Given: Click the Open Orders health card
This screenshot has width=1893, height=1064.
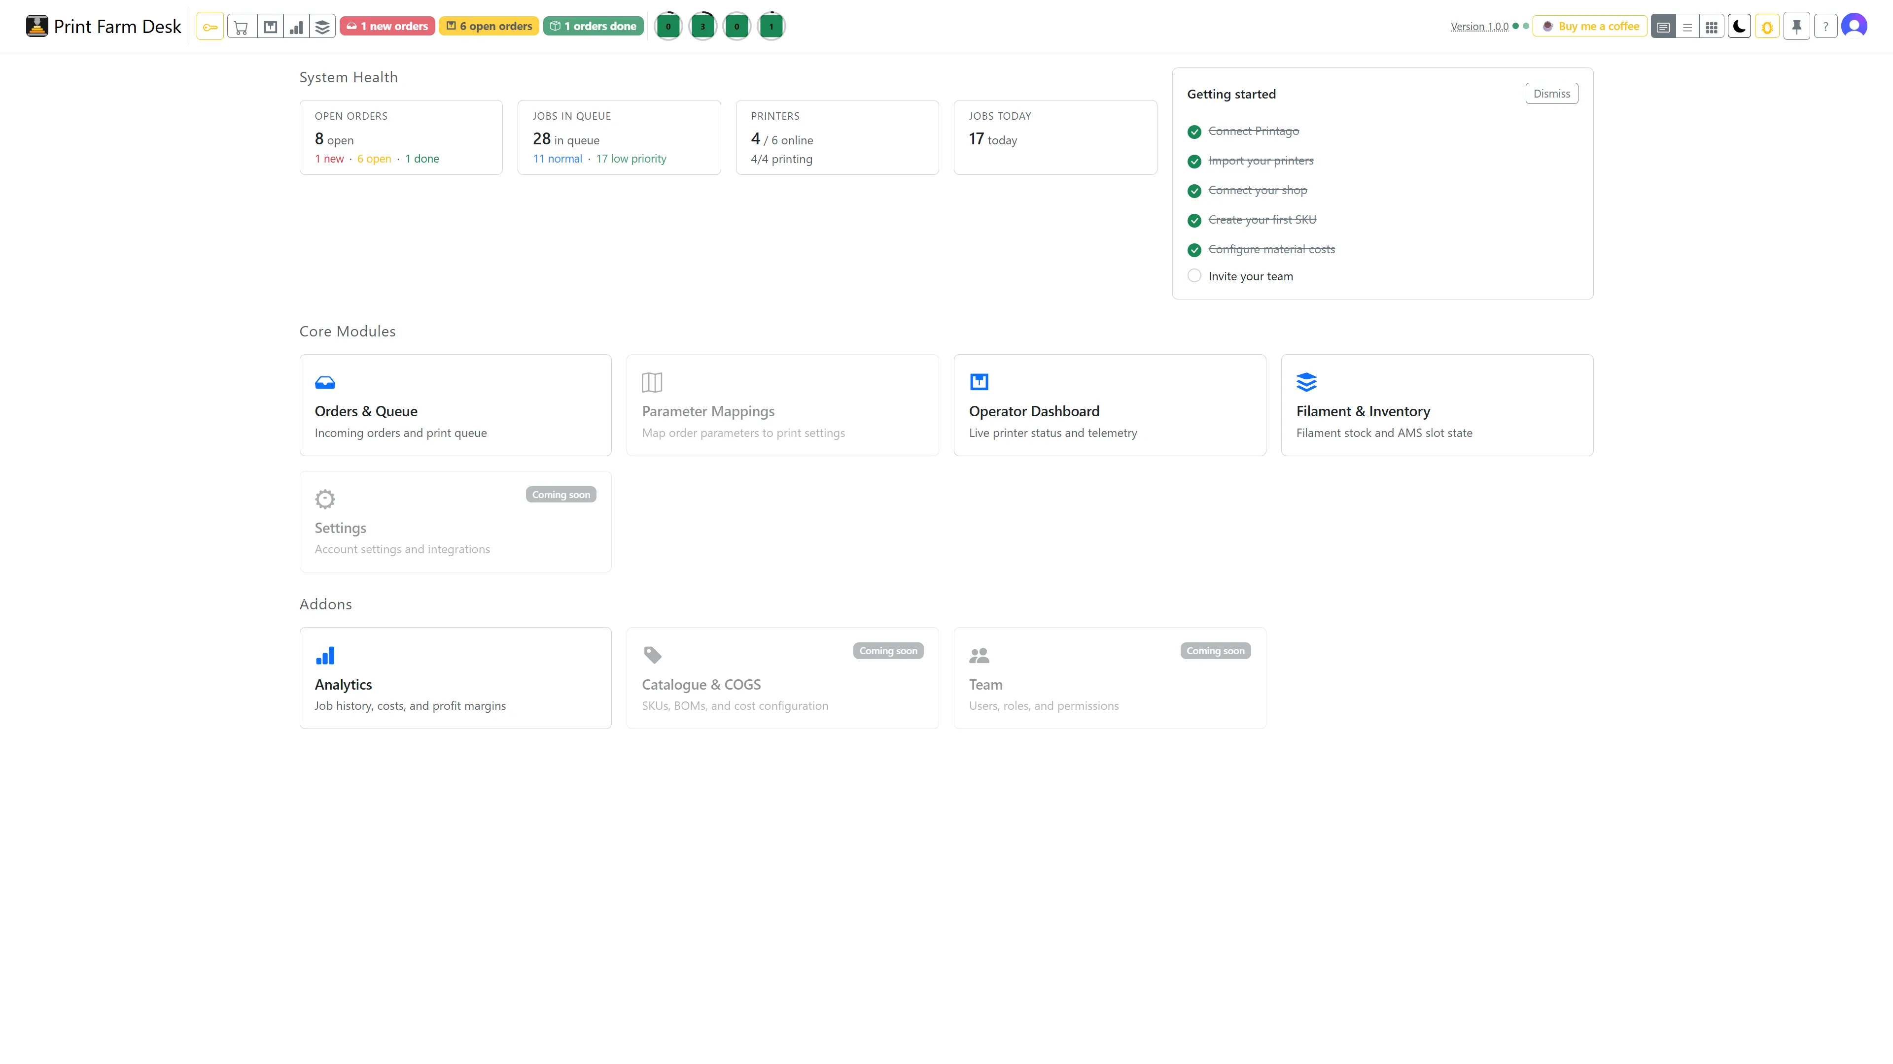Looking at the screenshot, I should pyautogui.click(x=401, y=137).
